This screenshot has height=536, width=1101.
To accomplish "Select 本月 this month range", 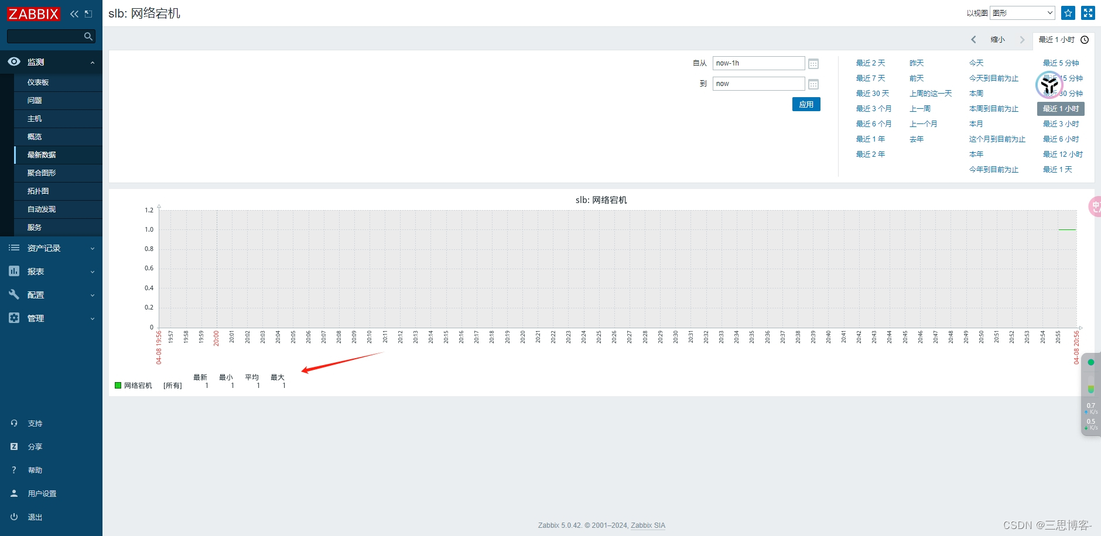I will (x=976, y=123).
